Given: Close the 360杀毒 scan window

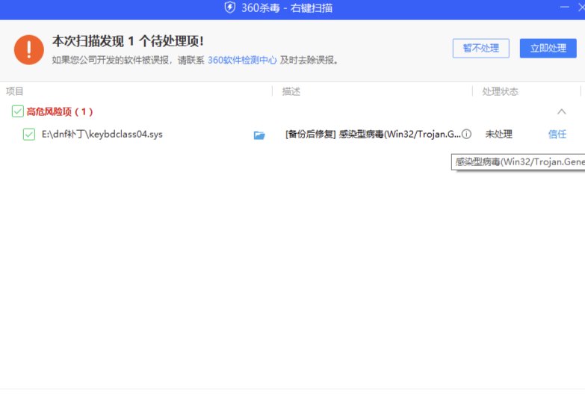Looking at the screenshot, I should click(x=581, y=7).
